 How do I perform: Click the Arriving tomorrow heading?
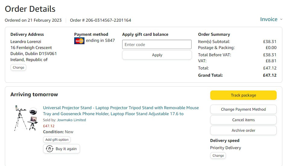coord(34,94)
